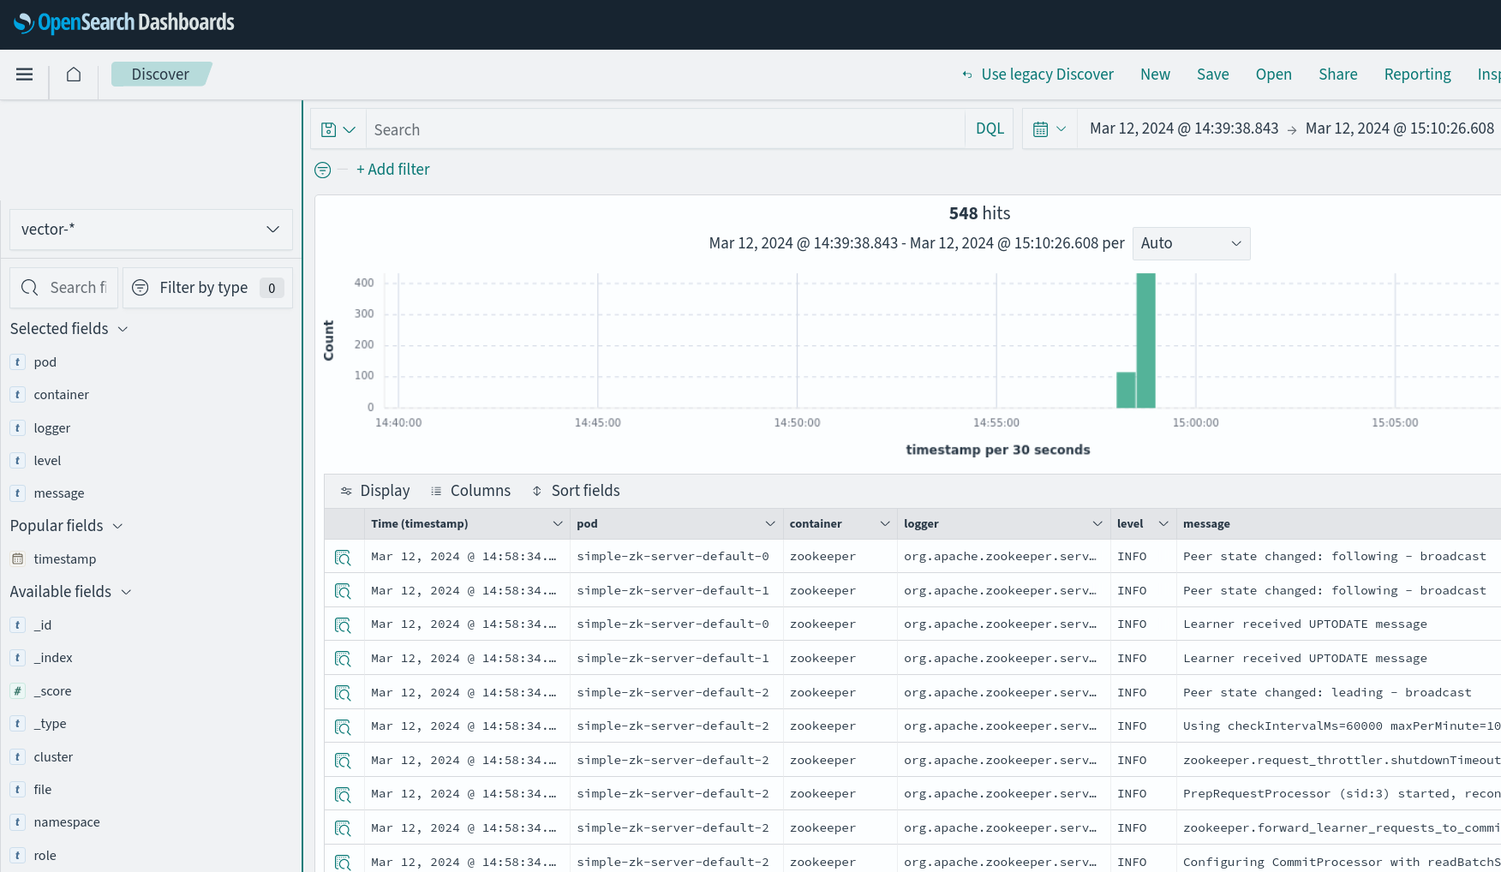Focus the Search query input field

pyautogui.click(x=664, y=129)
